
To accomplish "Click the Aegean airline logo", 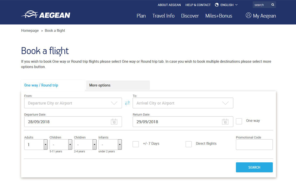I will click(46, 15).
